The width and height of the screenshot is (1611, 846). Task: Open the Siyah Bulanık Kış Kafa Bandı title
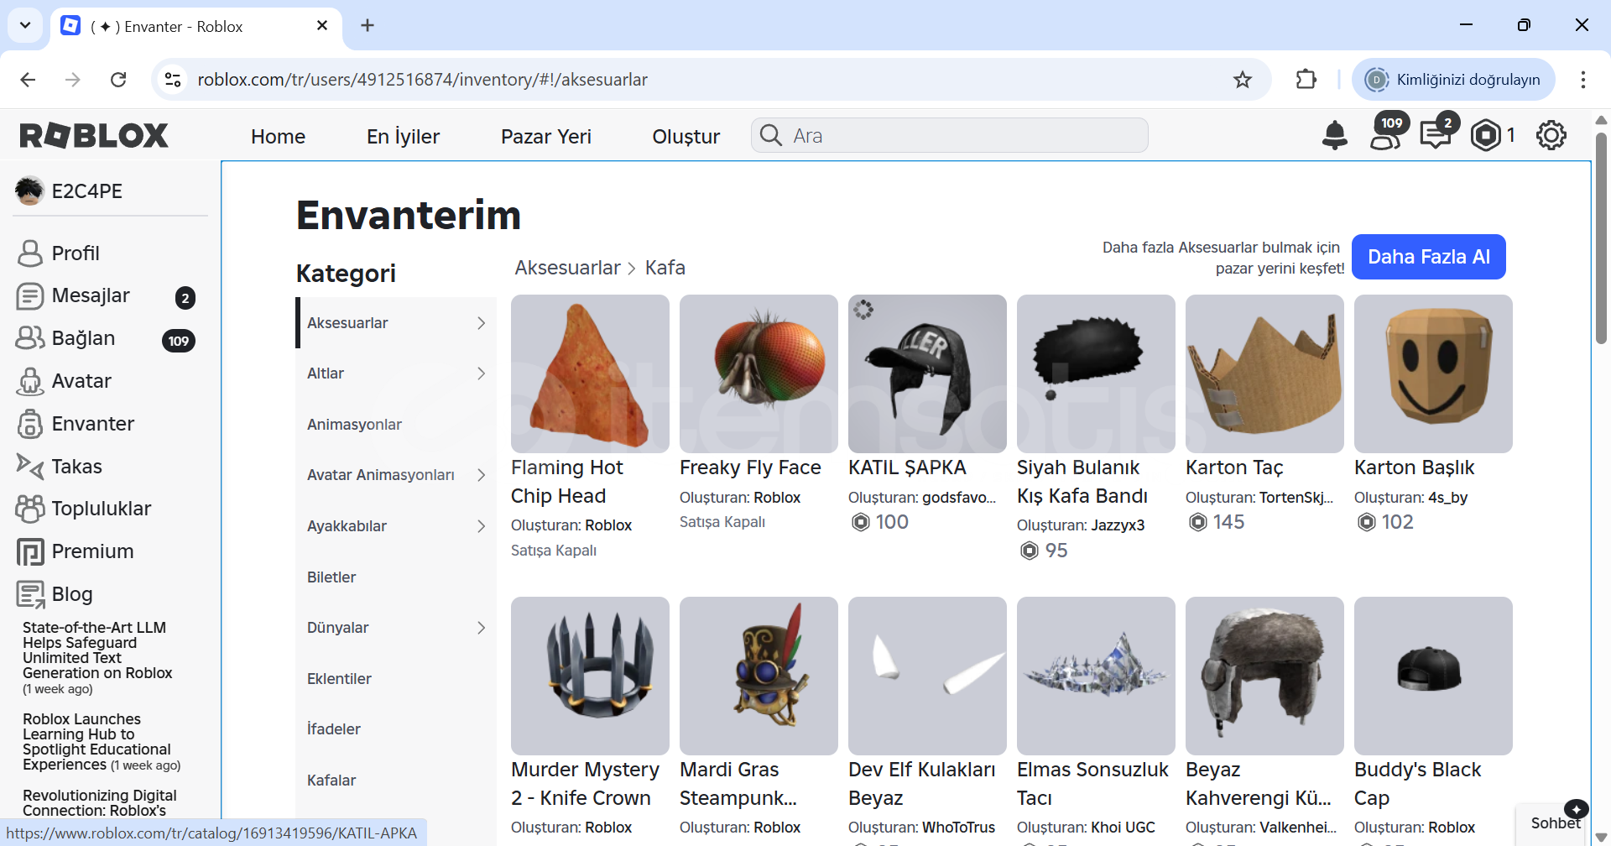point(1082,482)
